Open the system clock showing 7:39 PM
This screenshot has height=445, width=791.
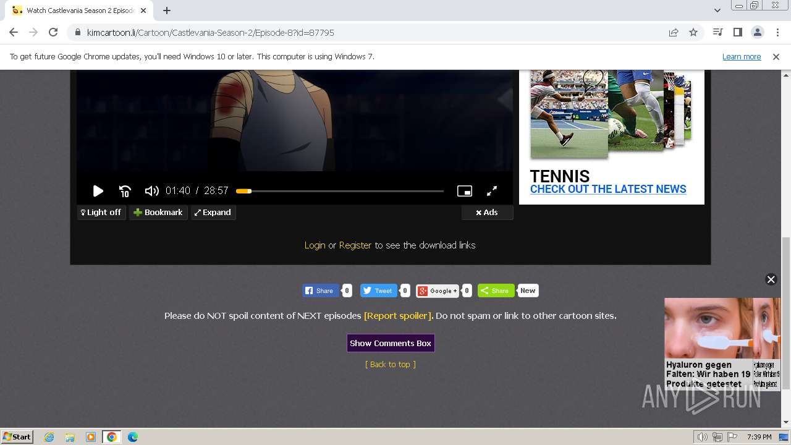(759, 437)
